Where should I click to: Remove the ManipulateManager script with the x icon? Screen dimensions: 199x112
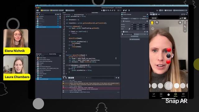click(147, 34)
